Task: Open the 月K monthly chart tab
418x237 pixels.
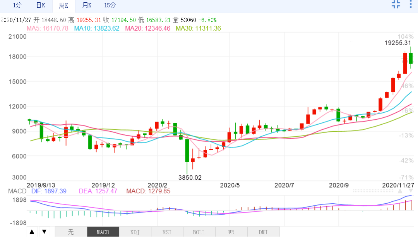Action: [87, 5]
